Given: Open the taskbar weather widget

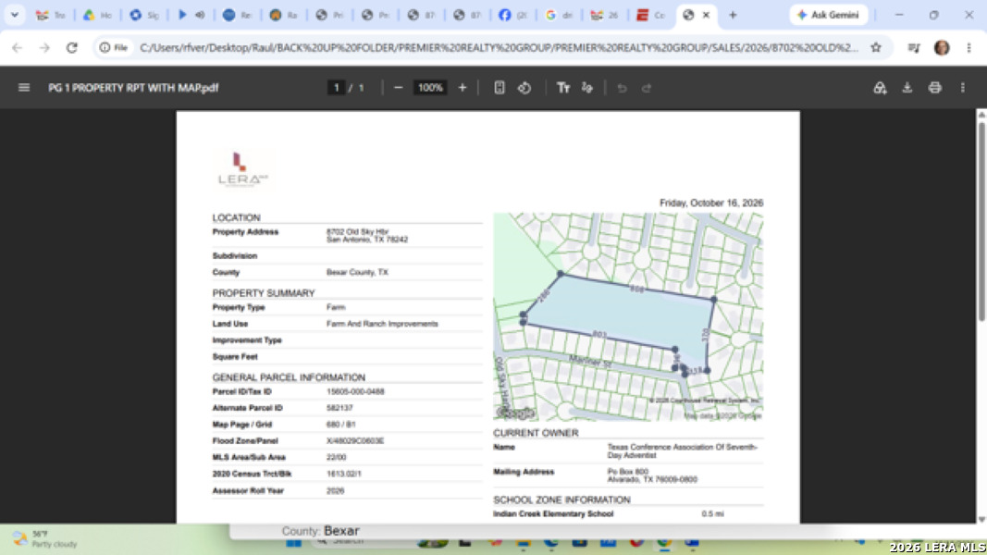Looking at the screenshot, I should (45, 539).
